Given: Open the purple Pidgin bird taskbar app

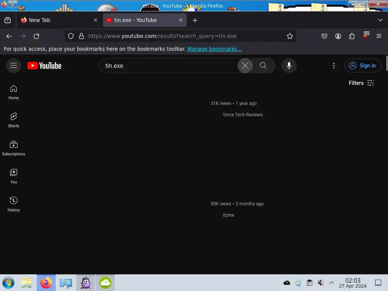Looking at the screenshot, I should [x=86, y=283].
